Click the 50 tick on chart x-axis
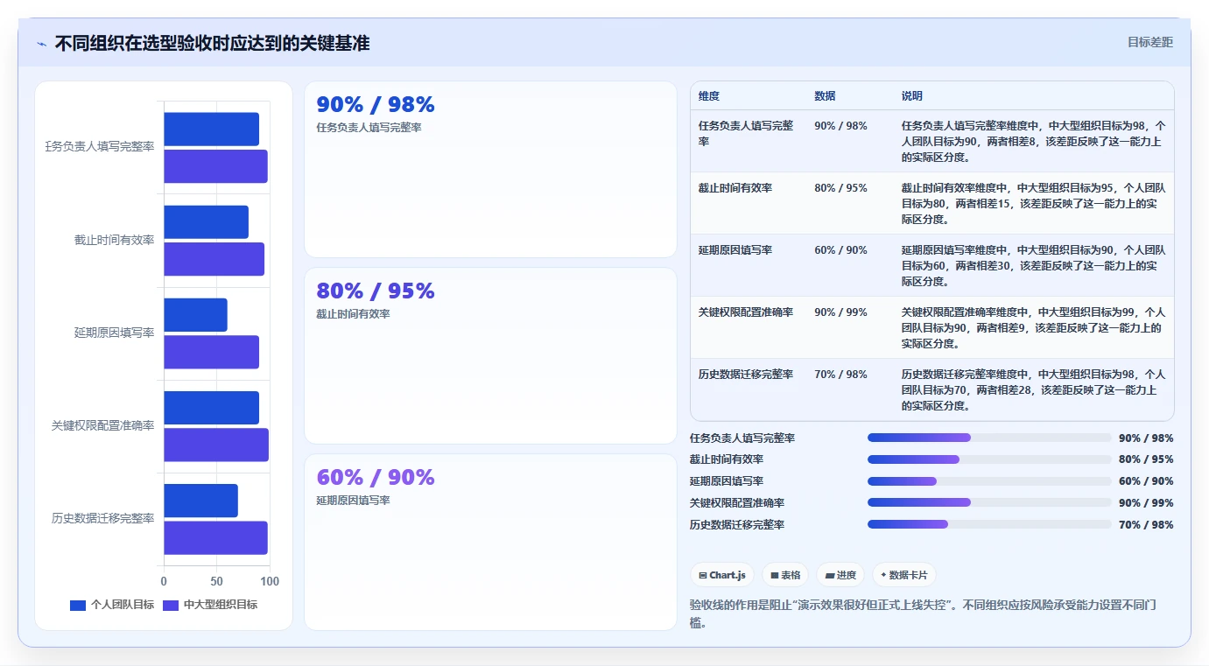Image resolution: width=1209 pixels, height=666 pixels. 216,581
